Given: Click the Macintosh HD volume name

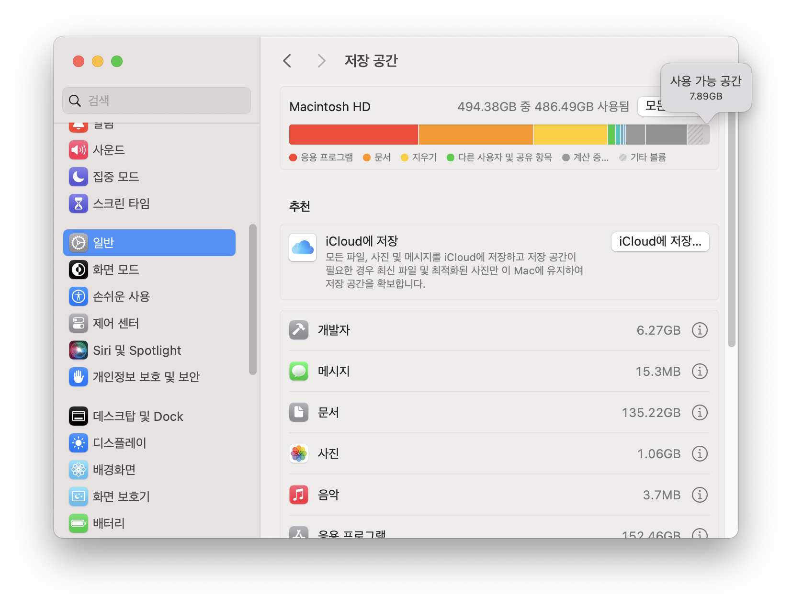Looking at the screenshot, I should [x=330, y=107].
